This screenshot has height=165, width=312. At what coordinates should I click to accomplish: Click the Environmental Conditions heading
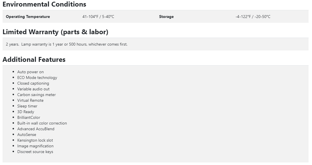coord(44,5)
